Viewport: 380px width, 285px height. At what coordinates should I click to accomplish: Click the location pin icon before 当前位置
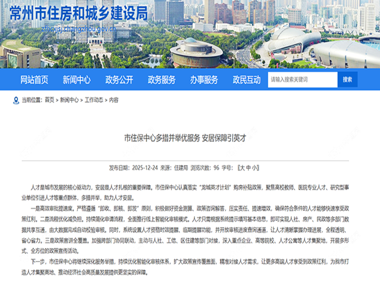coord(15,100)
